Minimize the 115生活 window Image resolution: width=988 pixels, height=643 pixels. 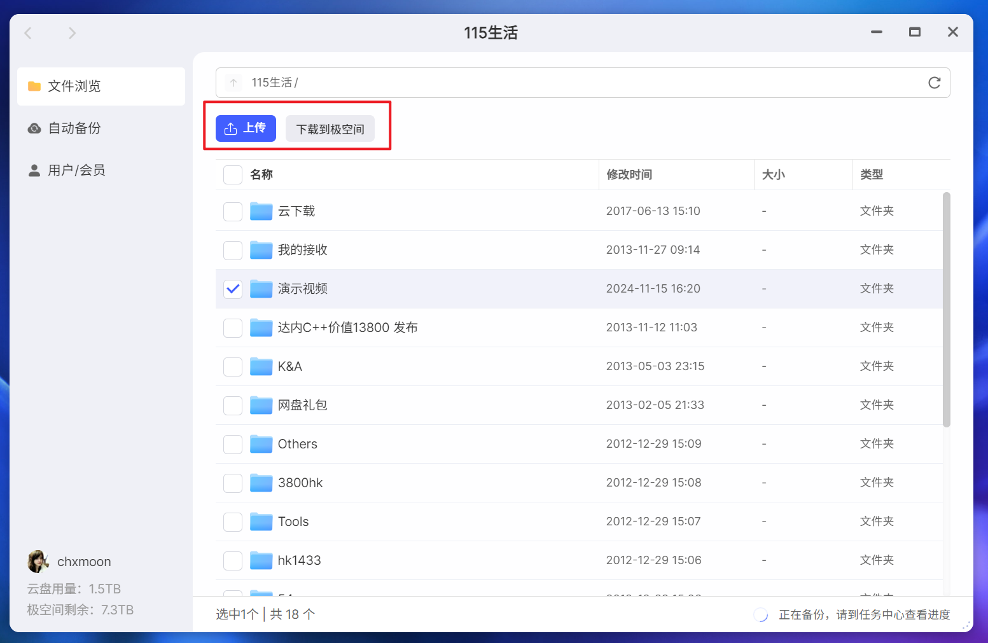click(877, 32)
